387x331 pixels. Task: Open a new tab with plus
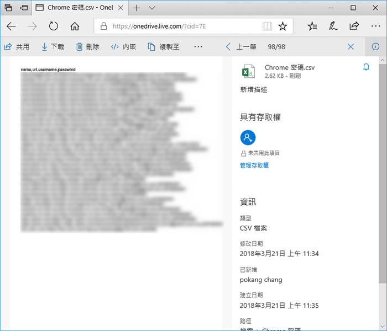(x=137, y=8)
